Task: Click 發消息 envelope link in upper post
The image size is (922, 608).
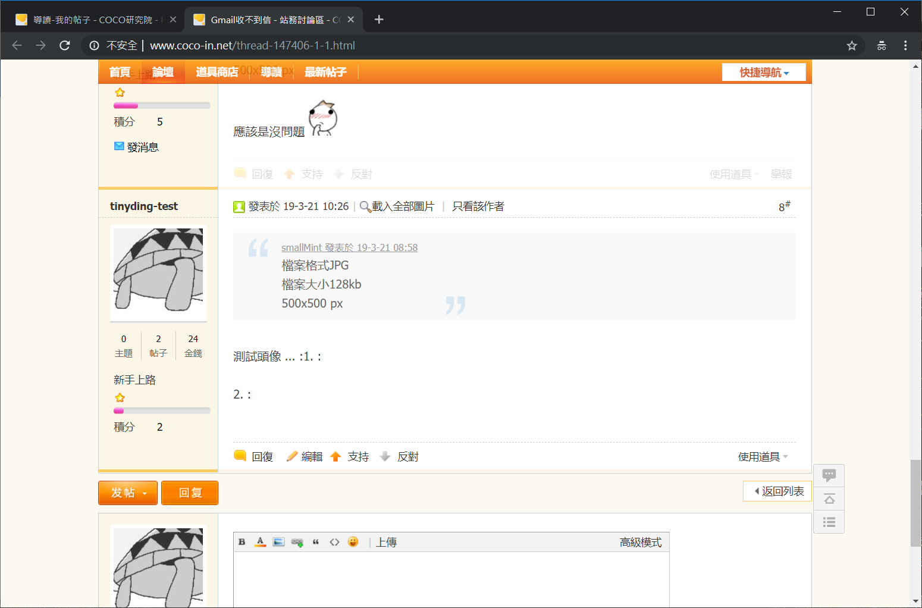Action: [137, 147]
